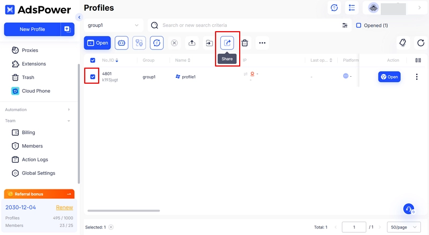Viewport: 429px width, 235px height.
Task: Click the delete trash icon in toolbar
Action: (245, 43)
